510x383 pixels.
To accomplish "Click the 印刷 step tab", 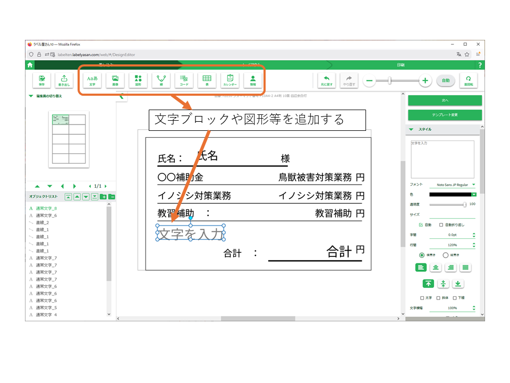I will (x=401, y=65).
